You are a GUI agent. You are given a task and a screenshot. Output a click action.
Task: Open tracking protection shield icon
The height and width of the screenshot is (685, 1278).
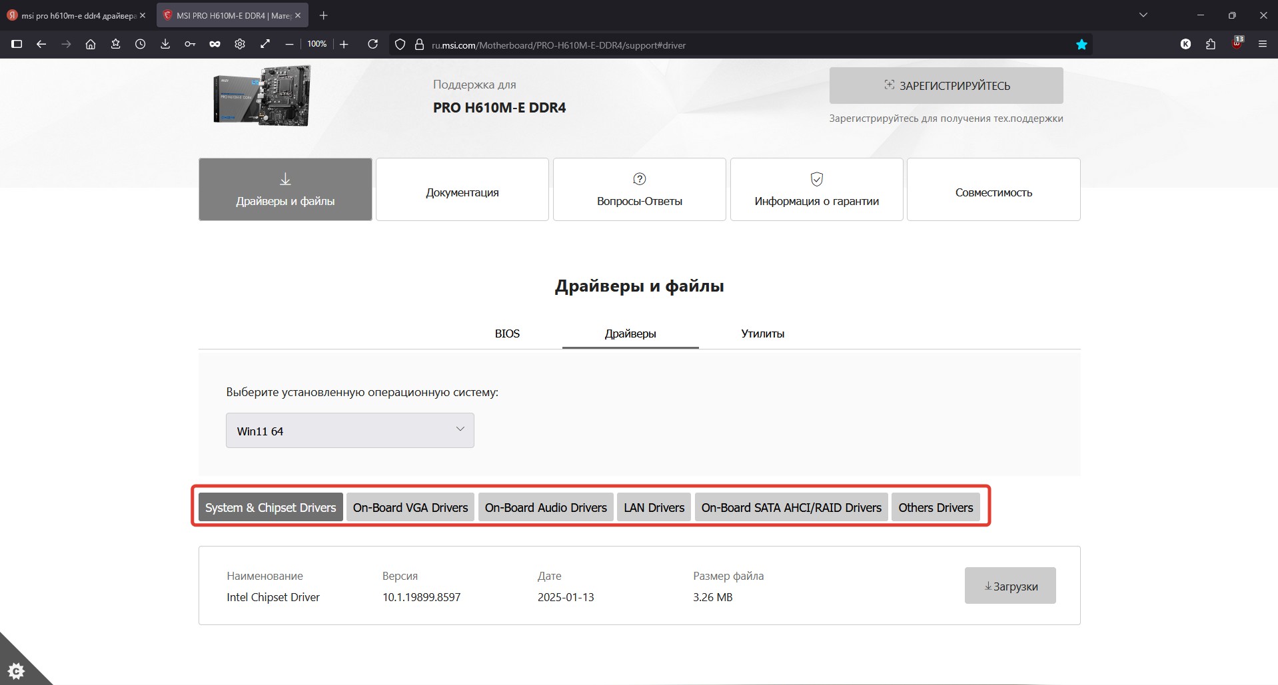tap(400, 45)
